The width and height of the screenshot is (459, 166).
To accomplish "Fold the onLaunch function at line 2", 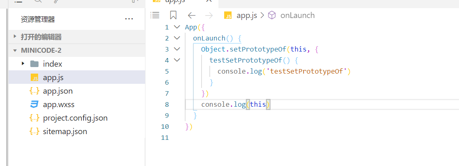I will point(177,38).
